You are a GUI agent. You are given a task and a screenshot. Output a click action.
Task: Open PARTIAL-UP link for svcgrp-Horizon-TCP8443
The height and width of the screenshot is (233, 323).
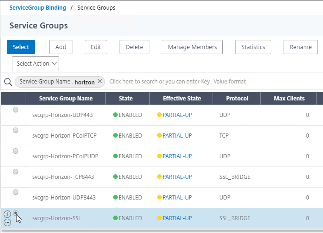(177, 177)
